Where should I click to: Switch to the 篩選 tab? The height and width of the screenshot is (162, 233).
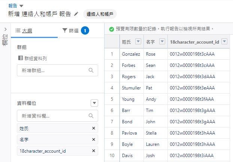(74, 31)
